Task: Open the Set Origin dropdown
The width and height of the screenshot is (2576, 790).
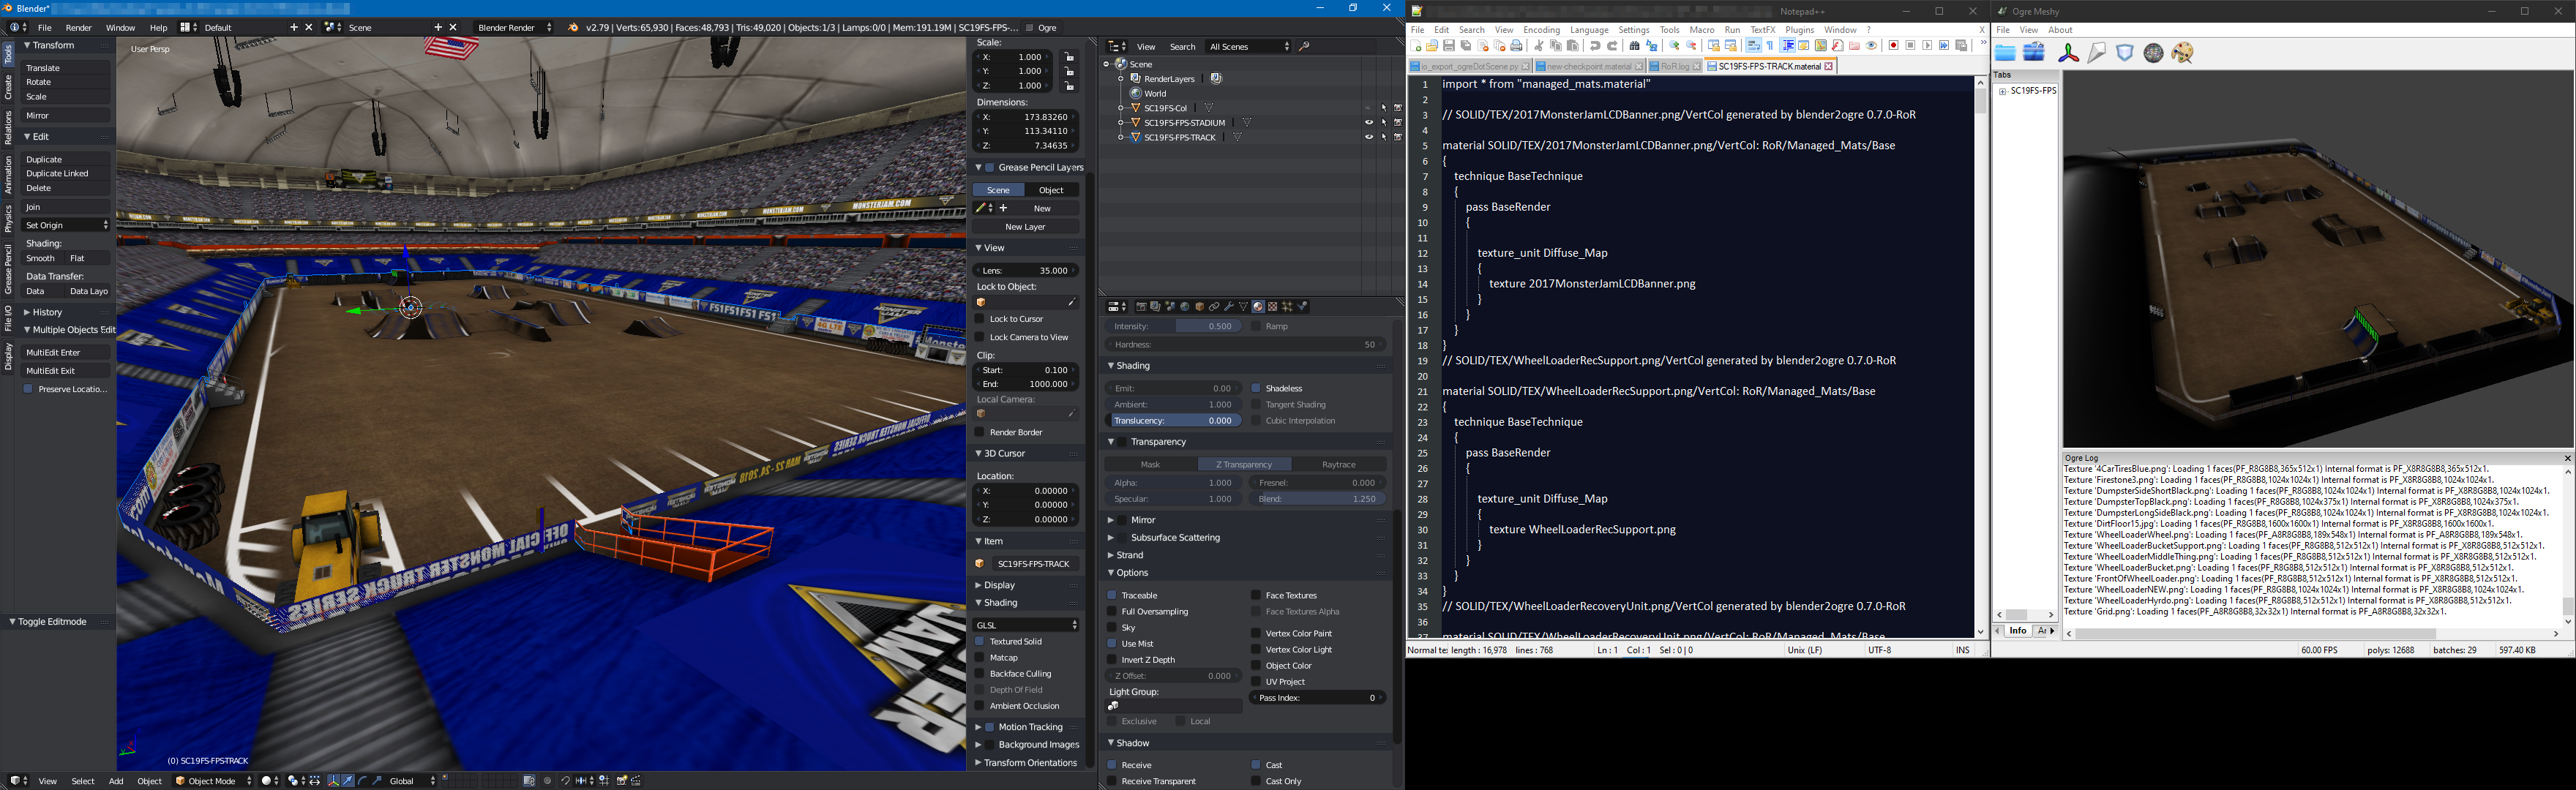Action: 66,225
